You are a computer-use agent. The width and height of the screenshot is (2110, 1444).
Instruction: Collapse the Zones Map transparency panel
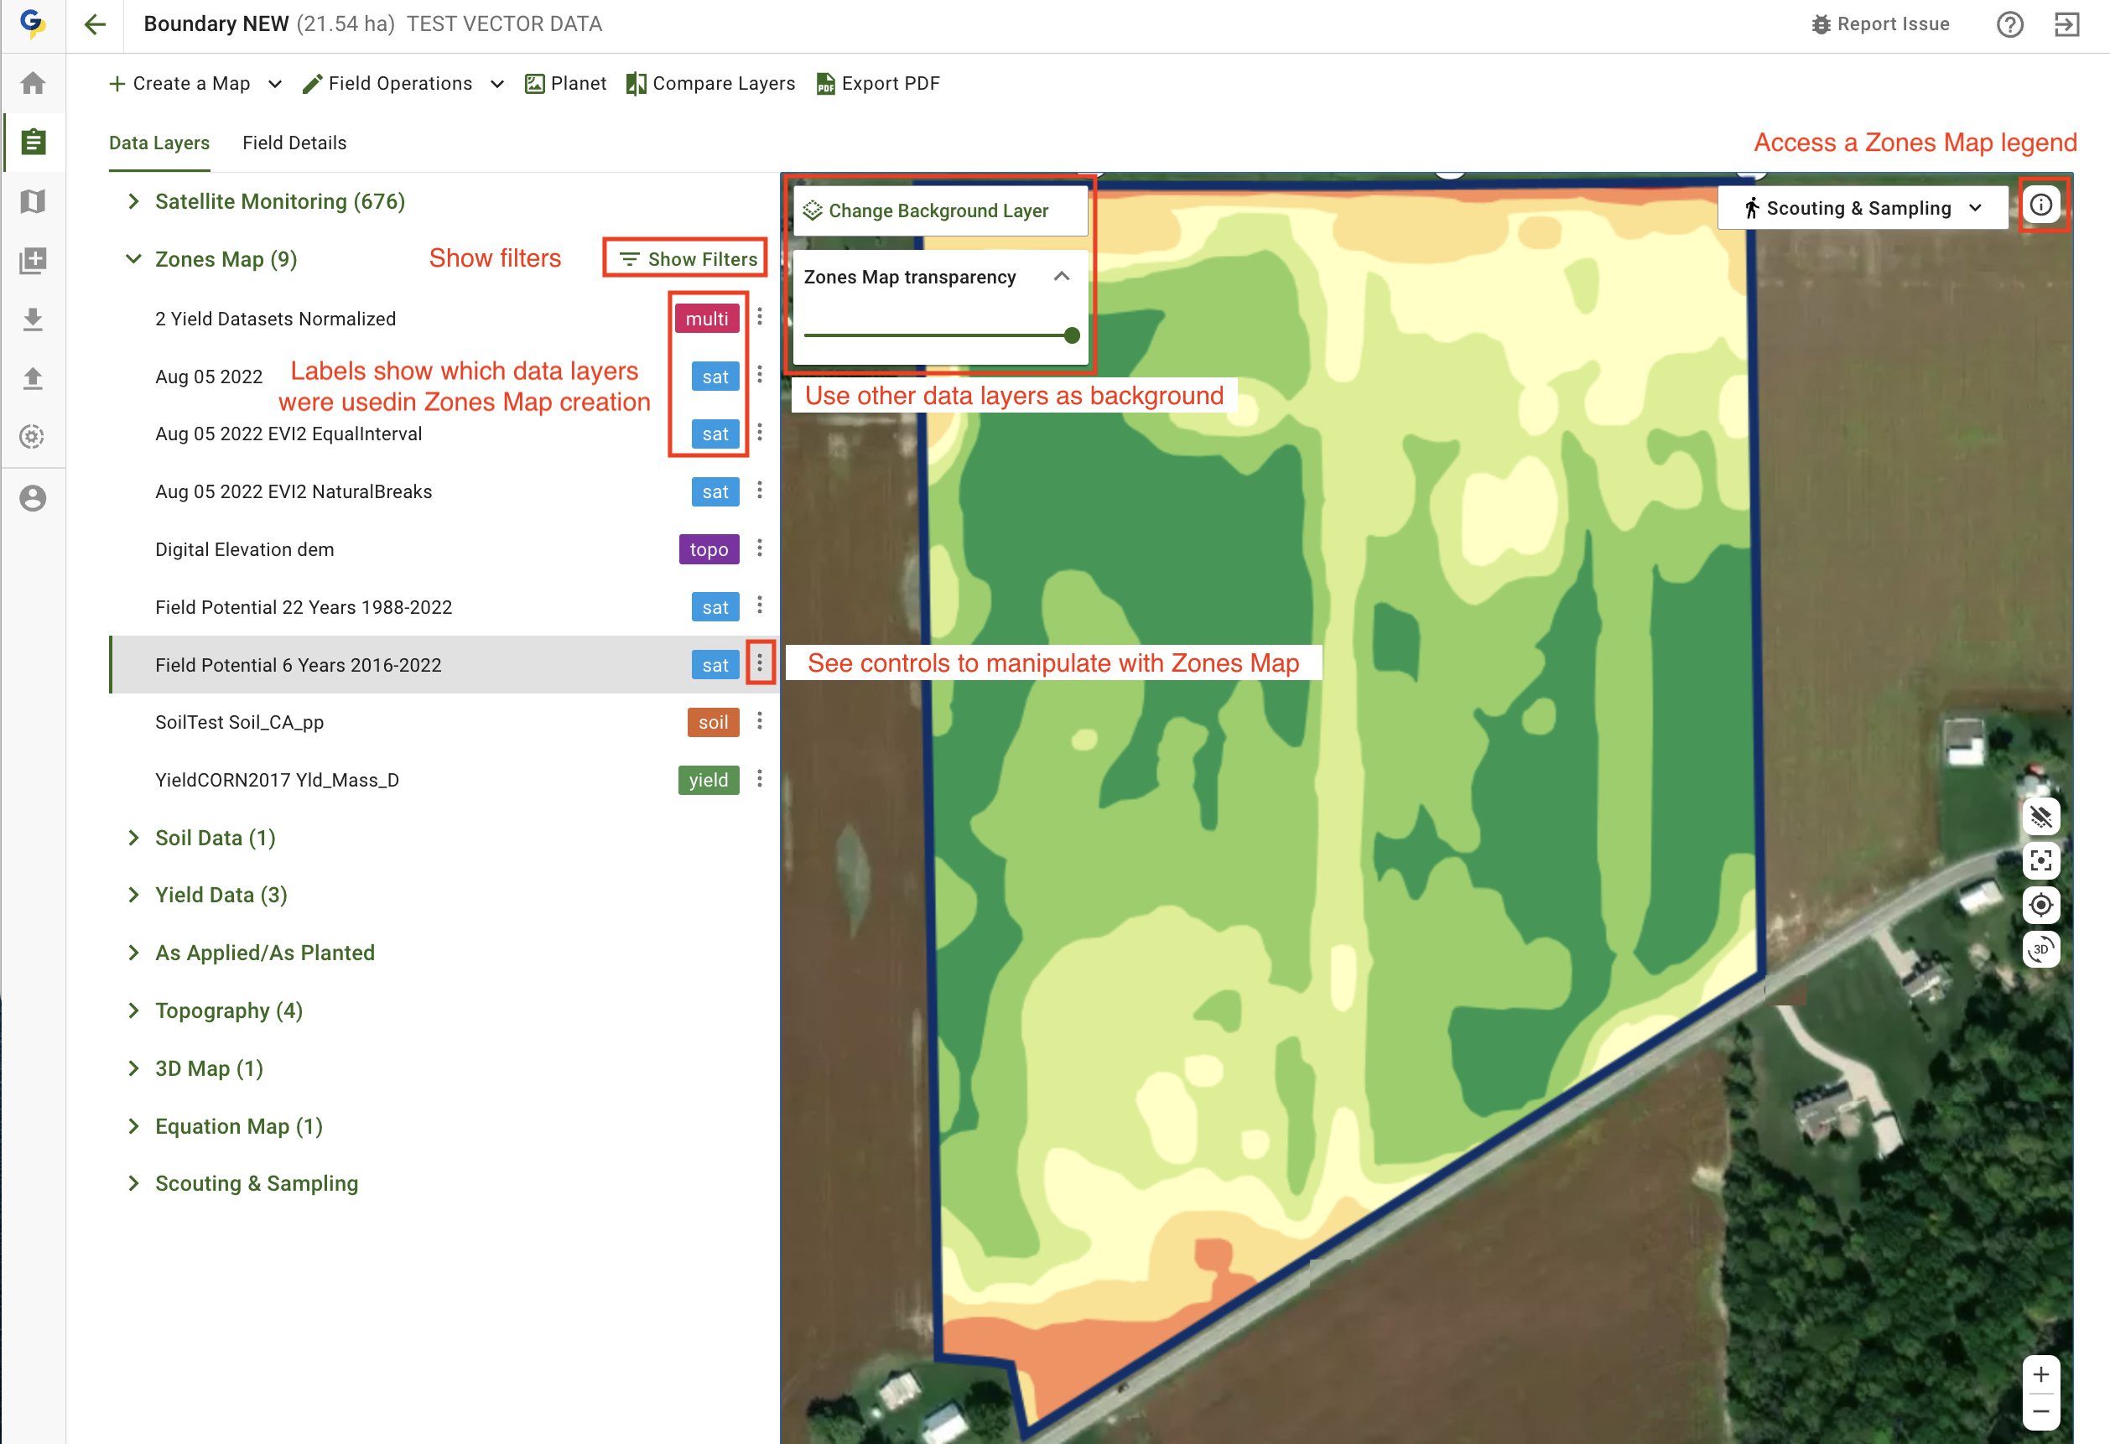pos(1062,277)
